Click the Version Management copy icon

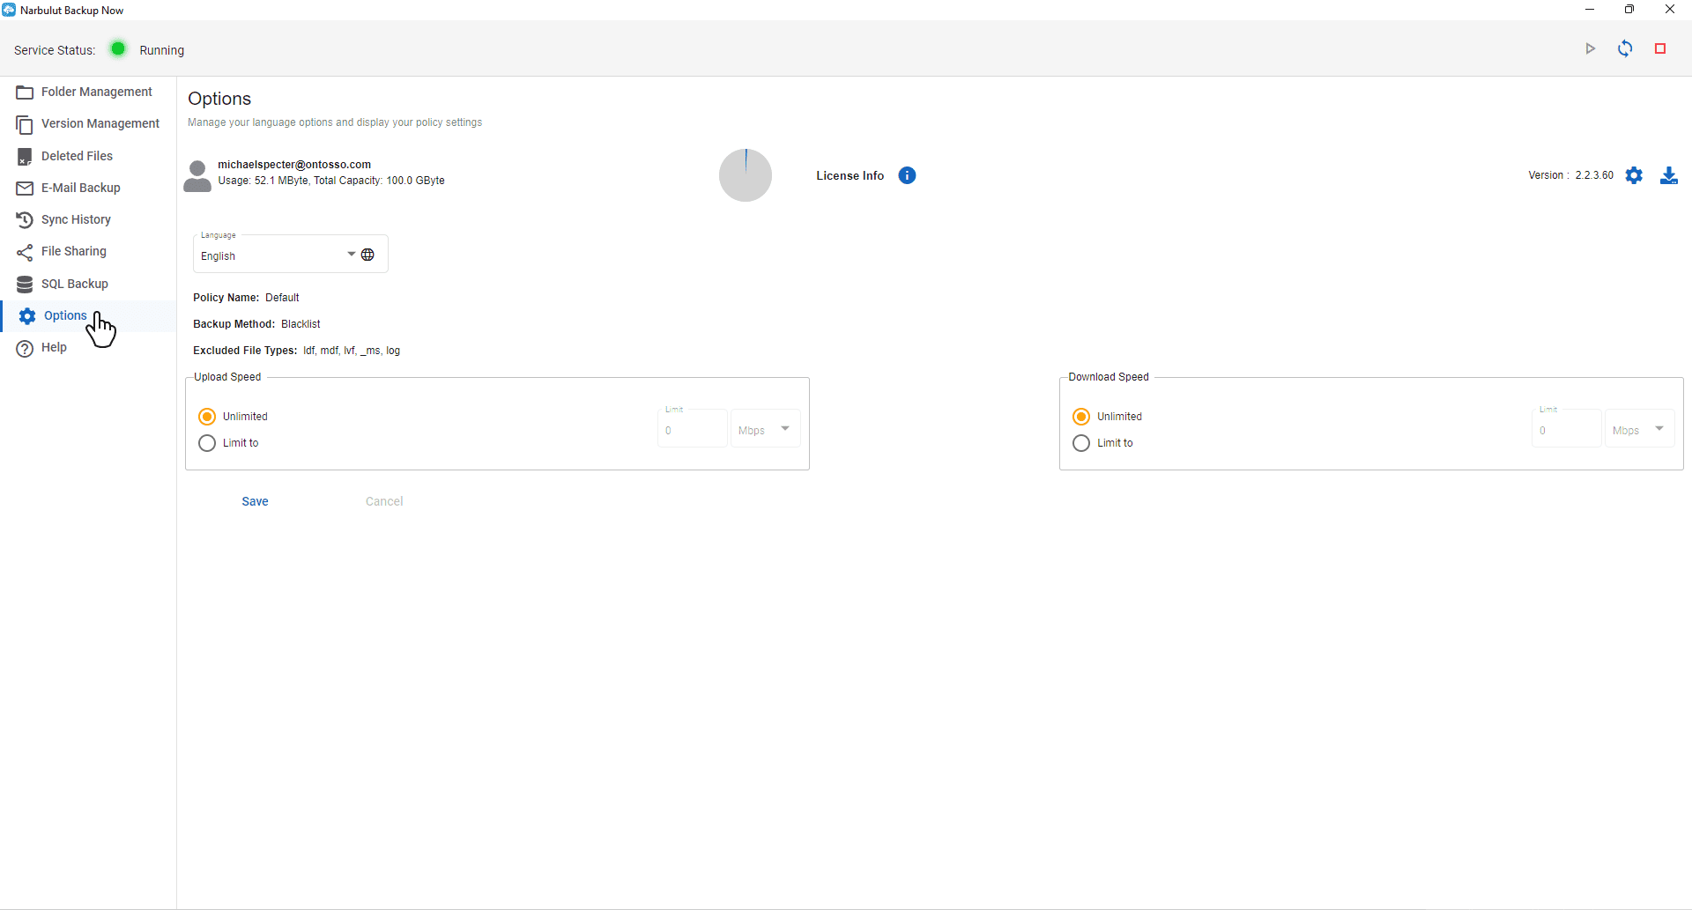(25, 124)
